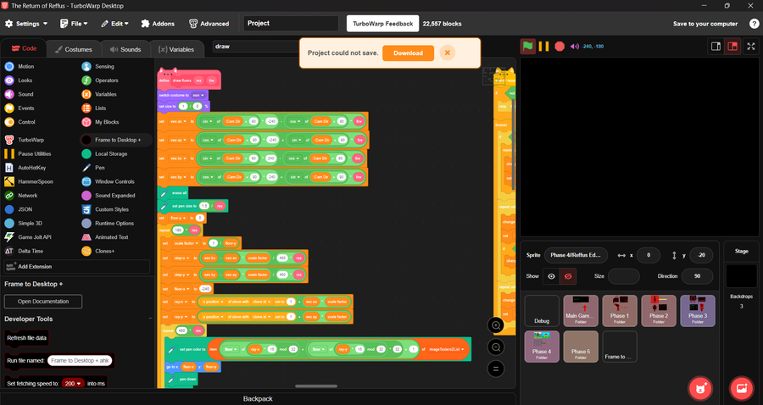The image size is (763, 405).
Task: Open the File dropdown menu
Action: tap(74, 24)
